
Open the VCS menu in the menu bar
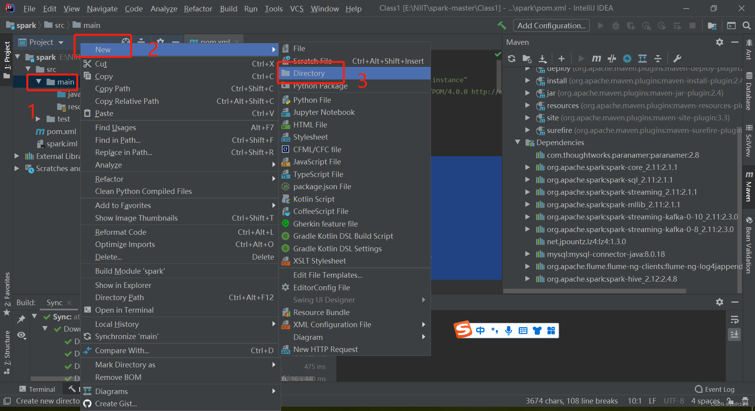(296, 9)
